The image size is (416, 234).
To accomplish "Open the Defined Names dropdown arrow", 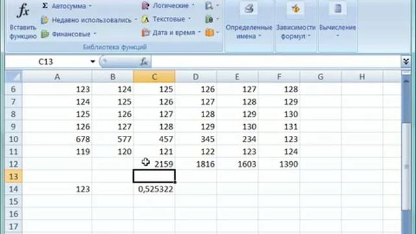I will 260,36.
